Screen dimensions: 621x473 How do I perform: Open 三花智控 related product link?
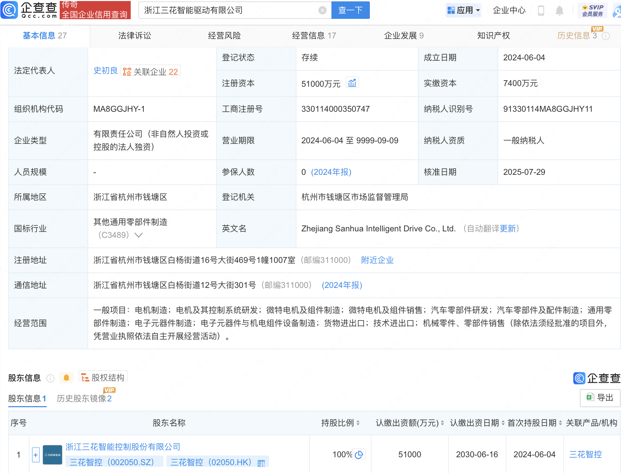tap(585, 454)
